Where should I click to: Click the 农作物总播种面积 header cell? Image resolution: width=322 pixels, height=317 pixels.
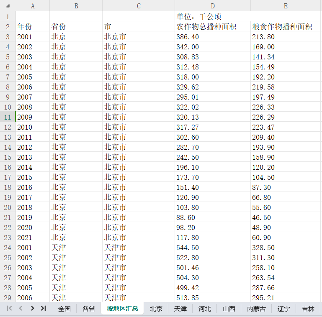[x=213, y=26]
